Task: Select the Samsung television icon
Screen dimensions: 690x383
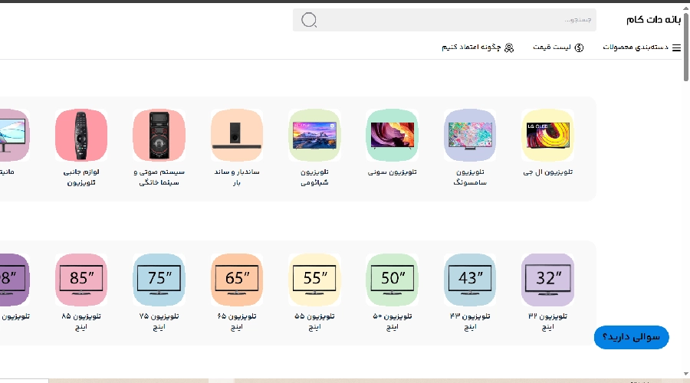Action: click(470, 135)
